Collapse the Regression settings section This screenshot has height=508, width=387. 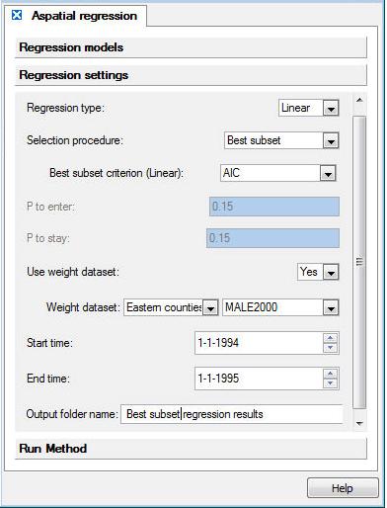click(x=191, y=75)
